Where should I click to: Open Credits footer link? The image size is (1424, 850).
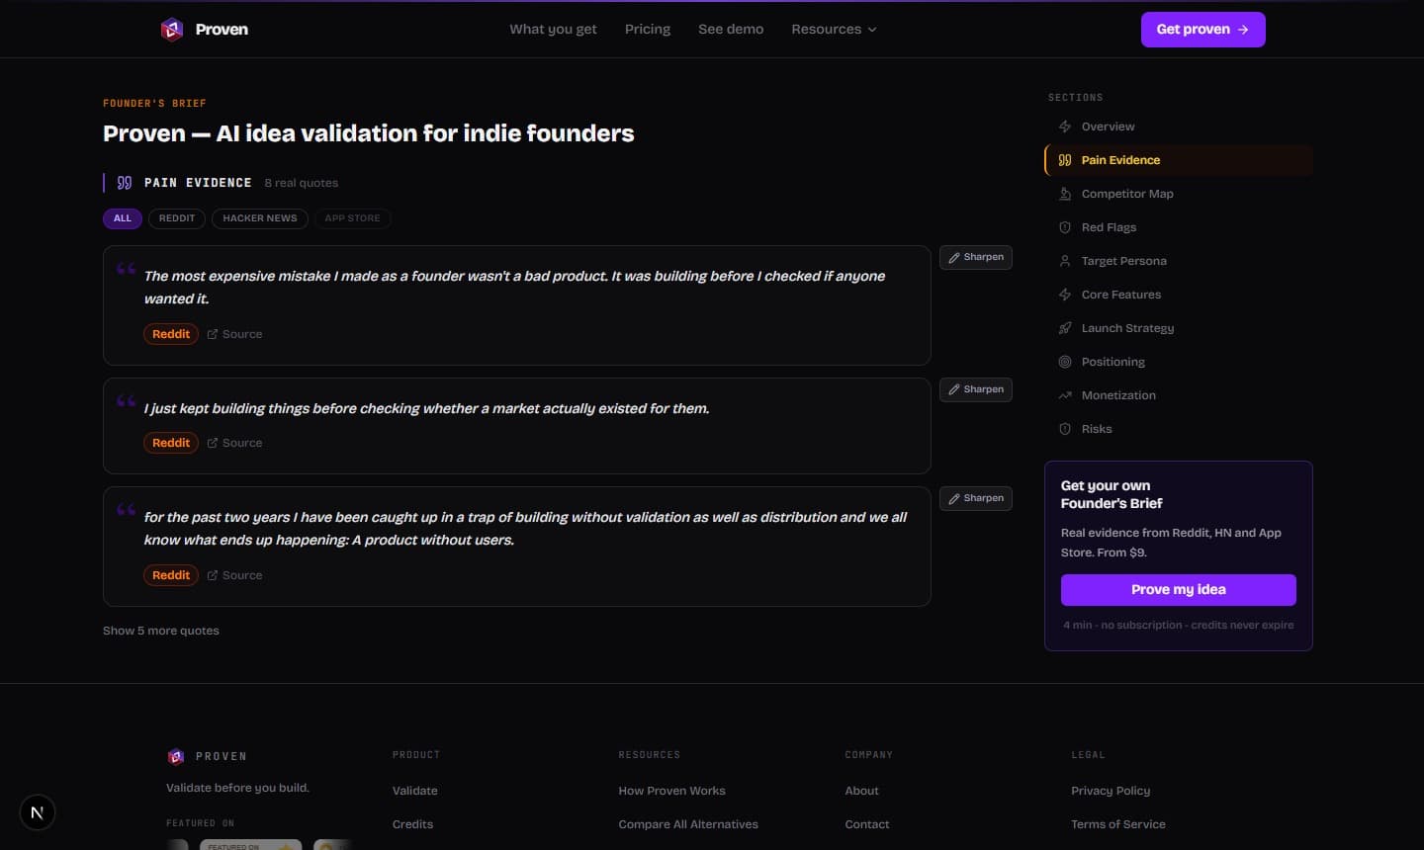coord(412,824)
